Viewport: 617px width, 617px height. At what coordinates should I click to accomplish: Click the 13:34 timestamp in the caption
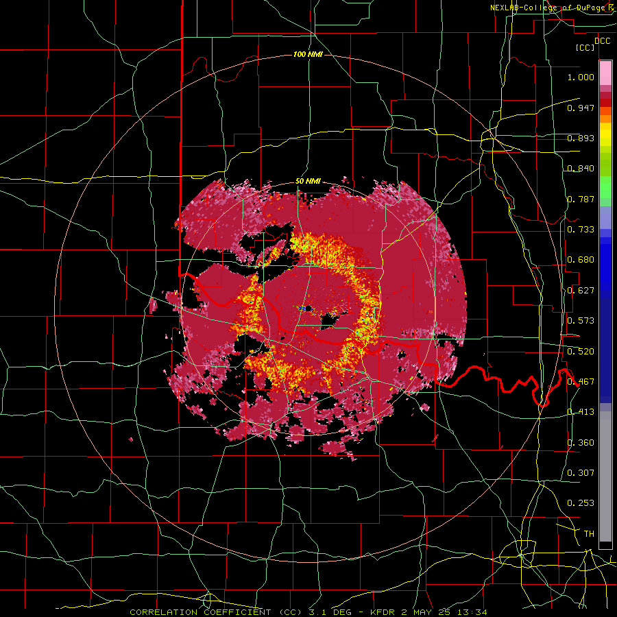pos(474,612)
